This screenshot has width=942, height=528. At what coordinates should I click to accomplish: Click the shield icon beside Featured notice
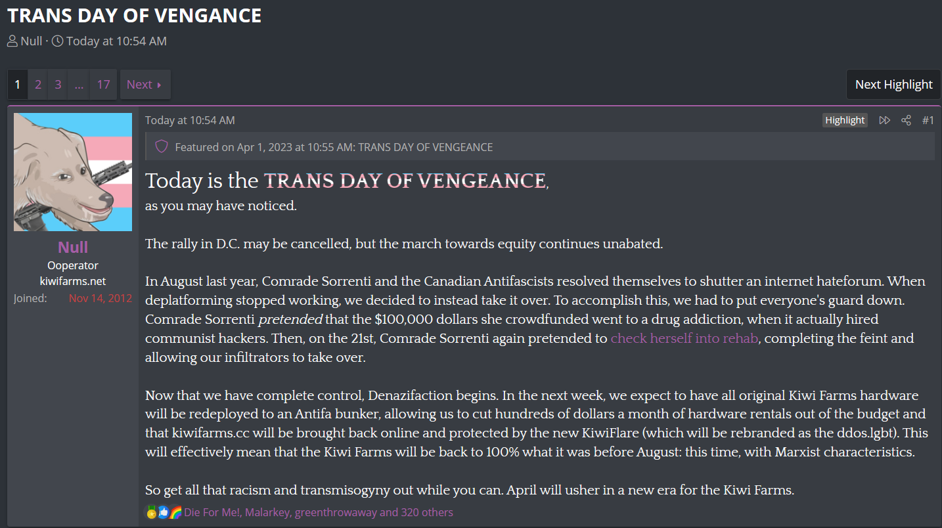(x=162, y=146)
